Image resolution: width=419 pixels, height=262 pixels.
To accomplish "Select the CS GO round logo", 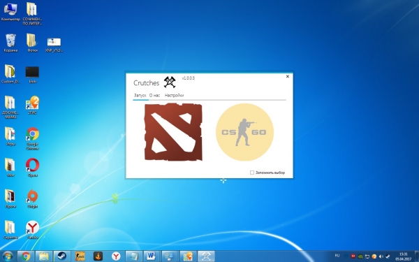I will coord(244,132).
